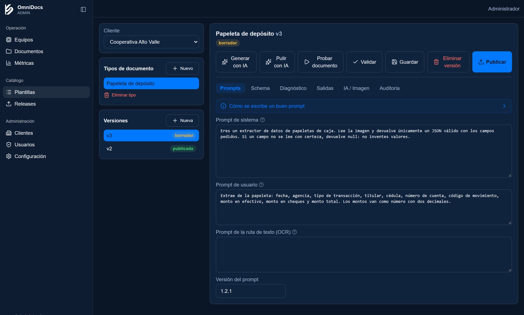The image size is (524, 315).
Task: Open the Métricas chart section
Action: click(46, 63)
